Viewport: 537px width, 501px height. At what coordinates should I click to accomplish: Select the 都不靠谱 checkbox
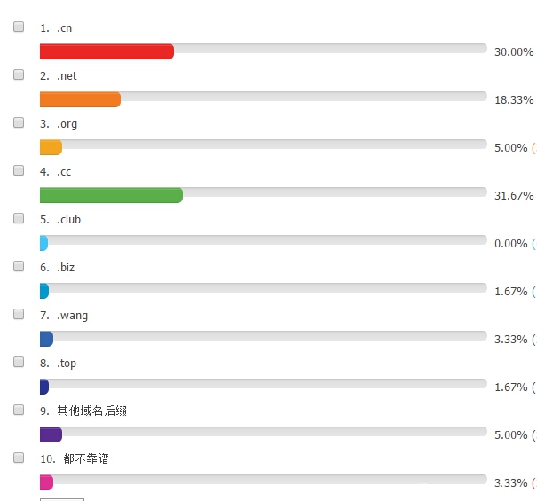point(19,458)
